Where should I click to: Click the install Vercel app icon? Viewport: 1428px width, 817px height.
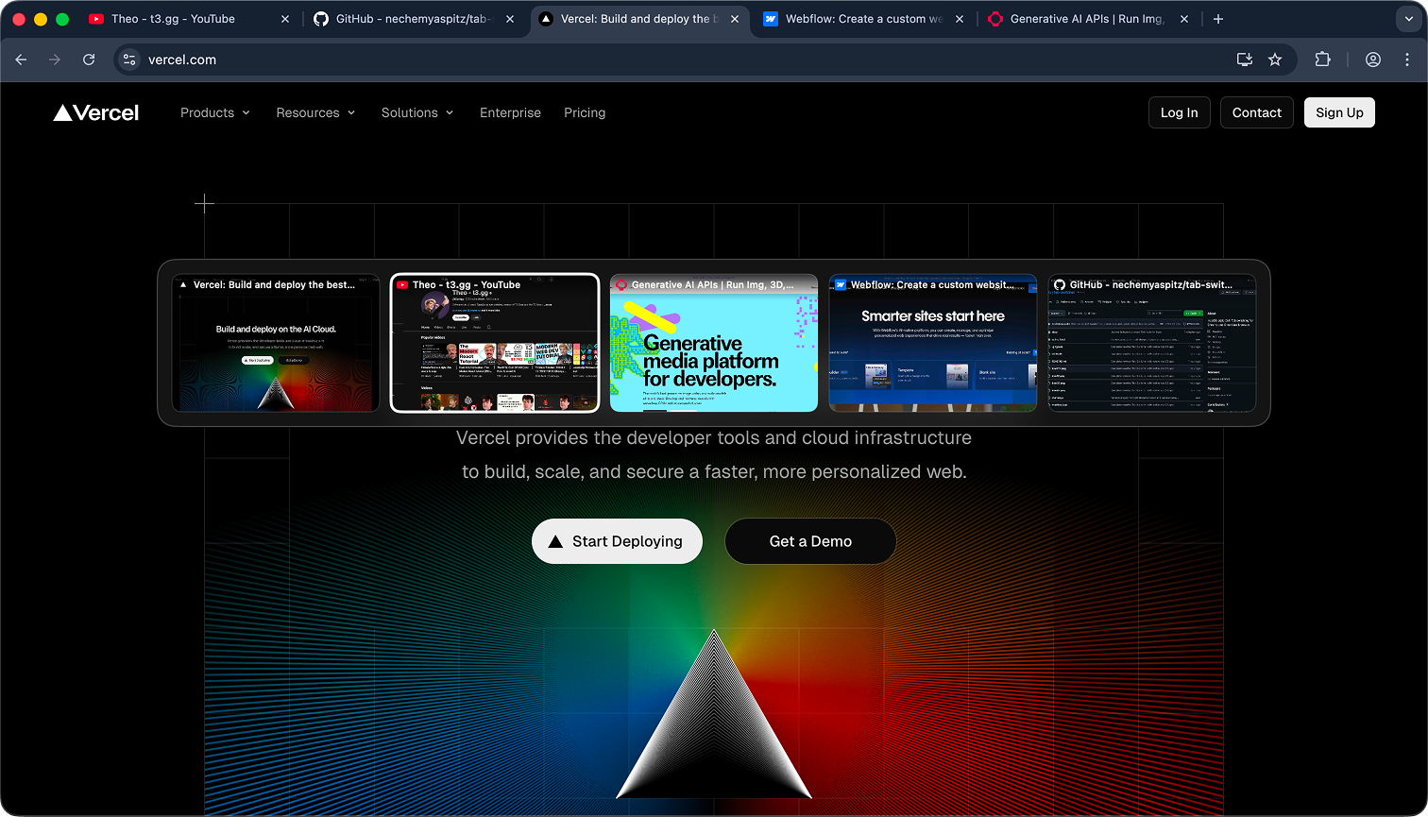click(1244, 59)
